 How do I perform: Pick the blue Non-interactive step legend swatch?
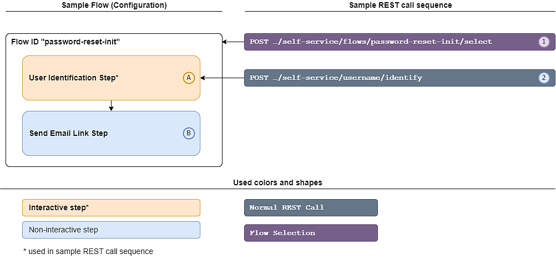click(x=111, y=230)
